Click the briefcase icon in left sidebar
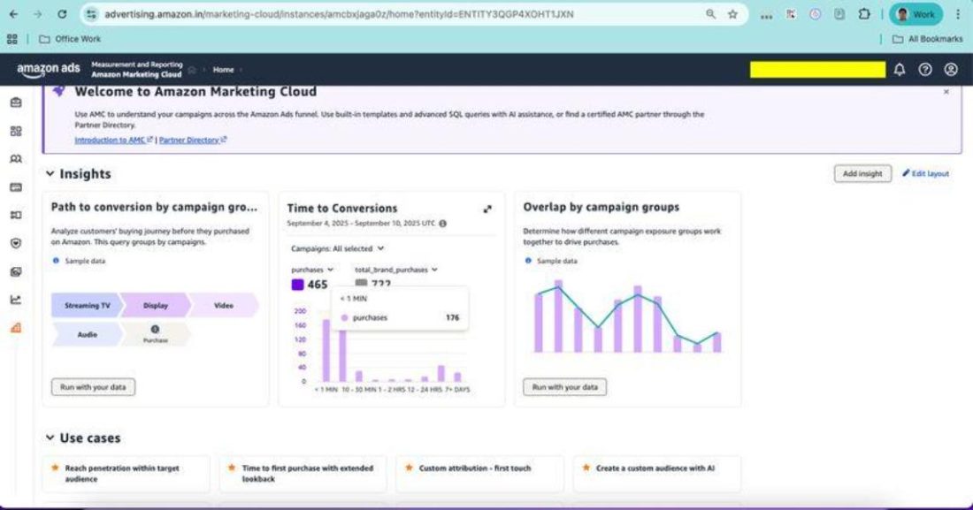This screenshot has height=510, width=973. coord(16,103)
